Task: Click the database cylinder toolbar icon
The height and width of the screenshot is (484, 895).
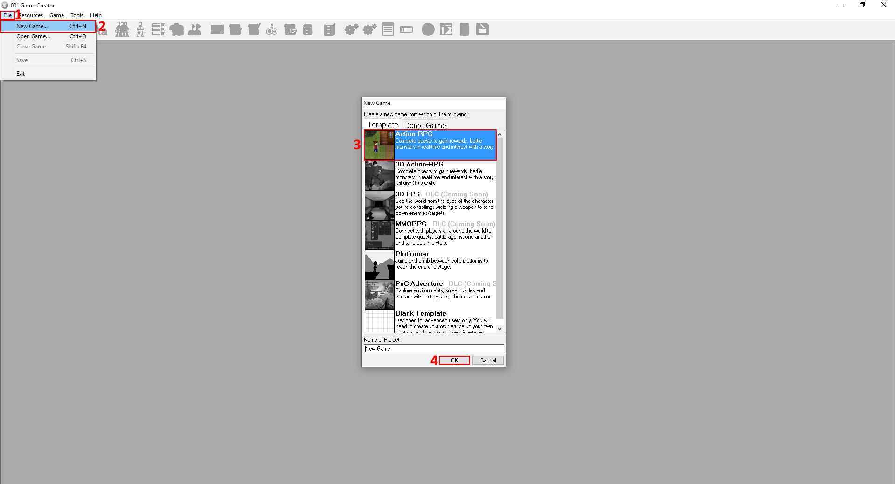Action: click(x=308, y=30)
